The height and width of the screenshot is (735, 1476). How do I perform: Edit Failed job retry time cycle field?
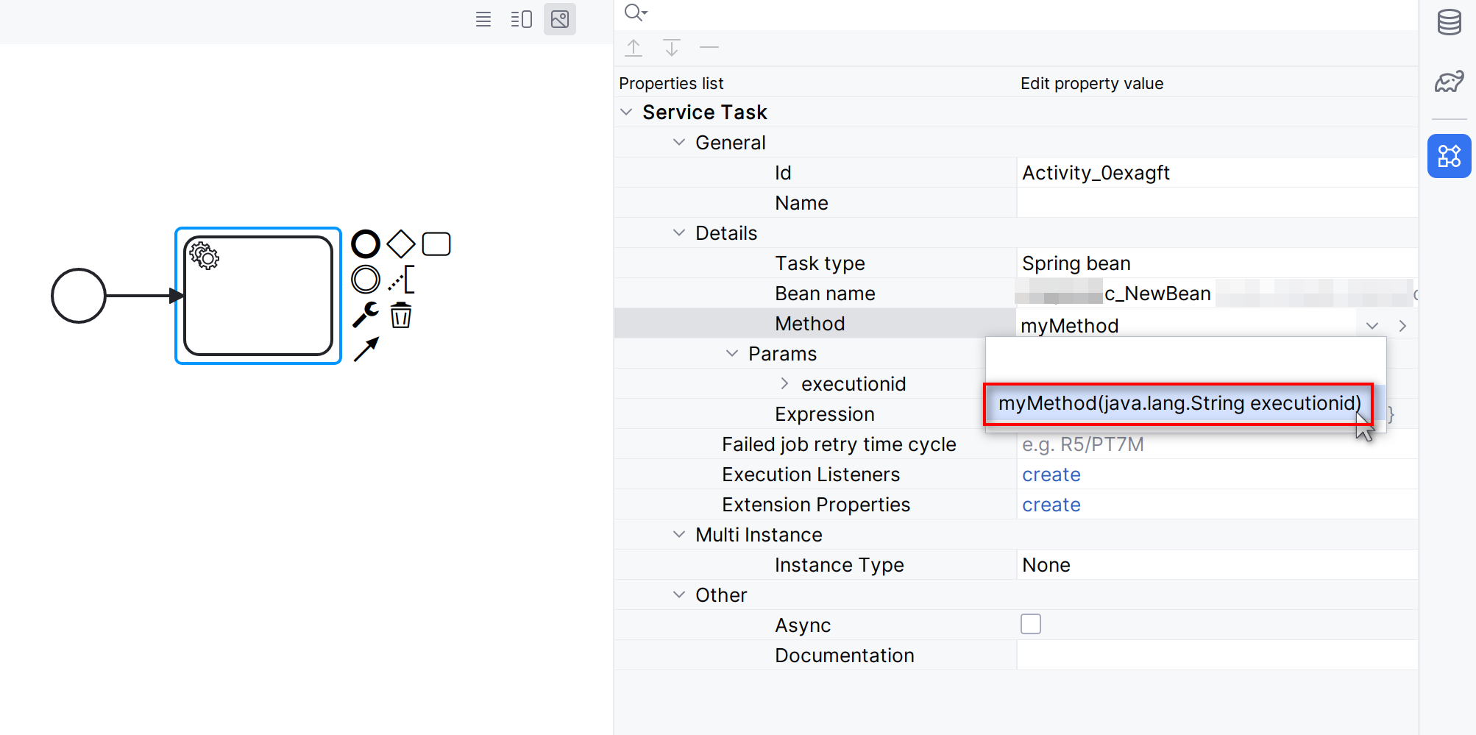coord(1217,444)
